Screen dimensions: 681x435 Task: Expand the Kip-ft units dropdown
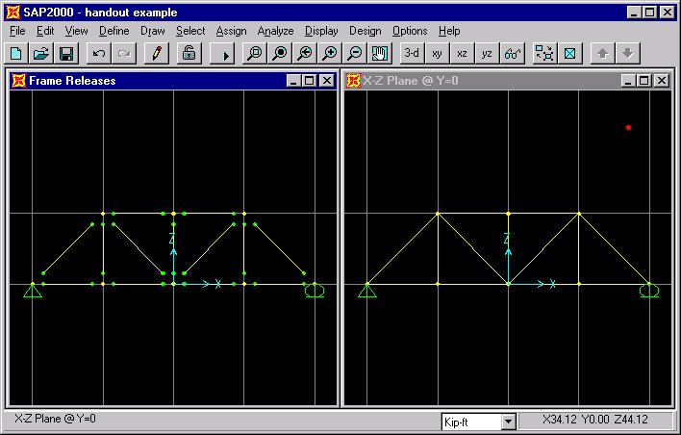[508, 422]
